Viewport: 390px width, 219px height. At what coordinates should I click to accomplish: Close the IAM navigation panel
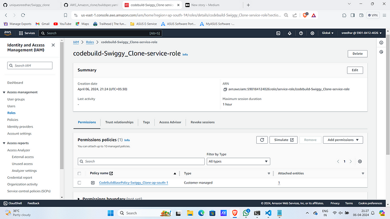[x=53, y=45]
